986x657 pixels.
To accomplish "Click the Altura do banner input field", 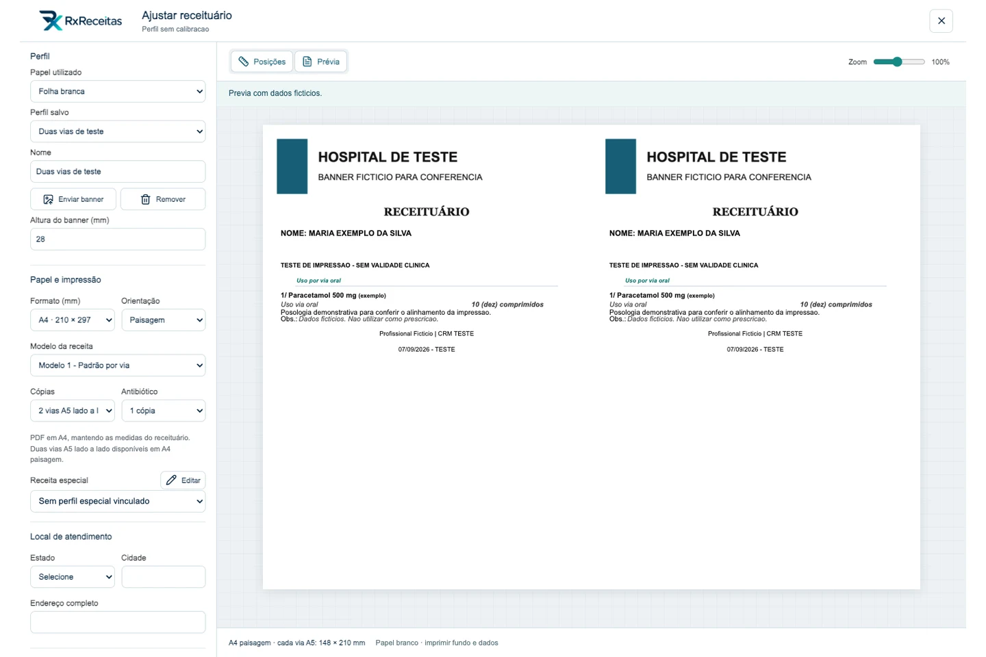I will click(x=118, y=240).
